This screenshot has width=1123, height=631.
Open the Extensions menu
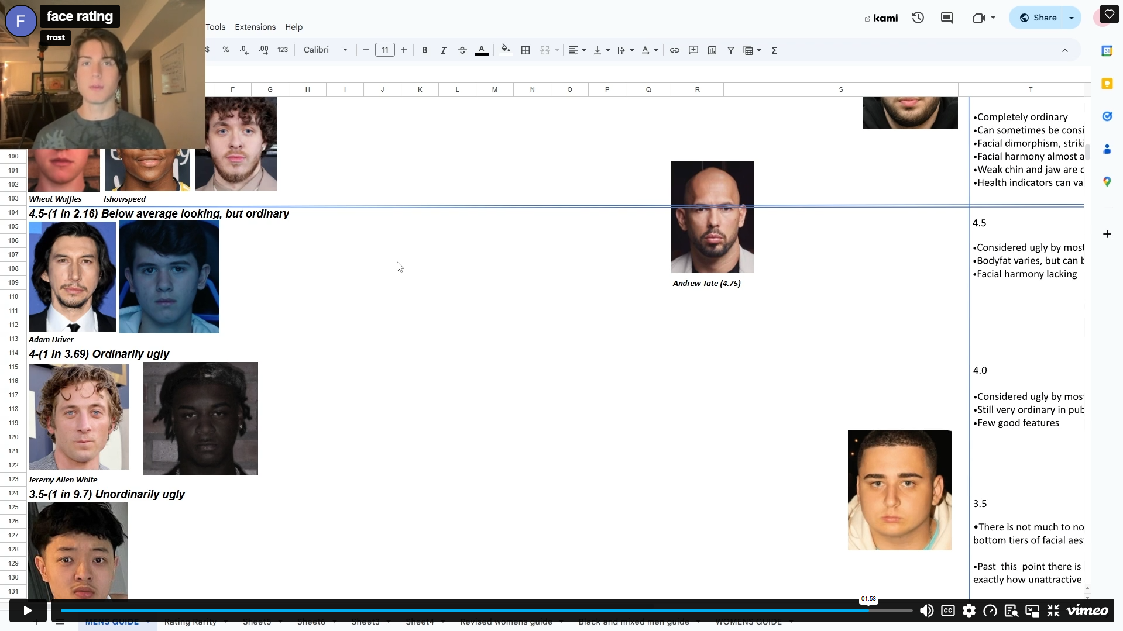click(255, 27)
